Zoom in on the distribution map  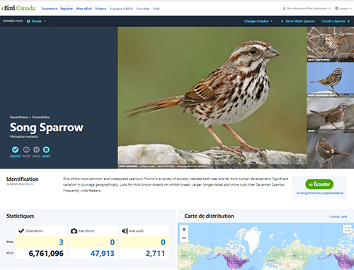[184, 229]
